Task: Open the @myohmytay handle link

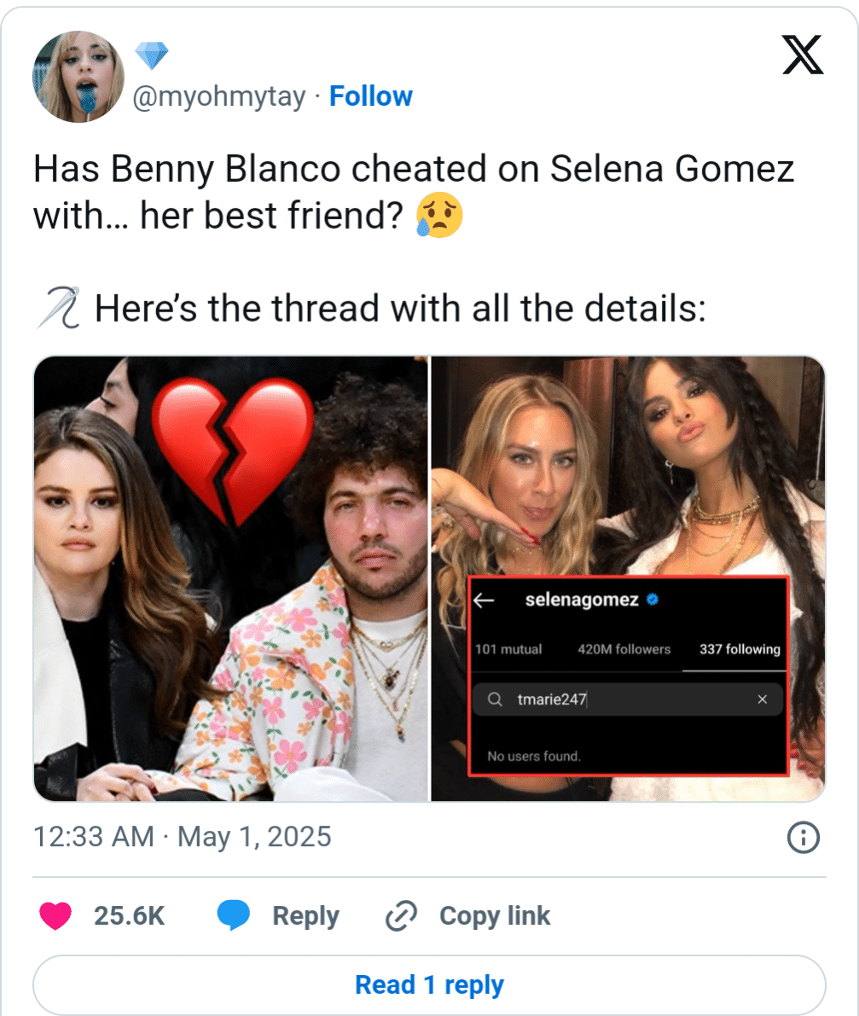Action: pyautogui.click(x=219, y=97)
